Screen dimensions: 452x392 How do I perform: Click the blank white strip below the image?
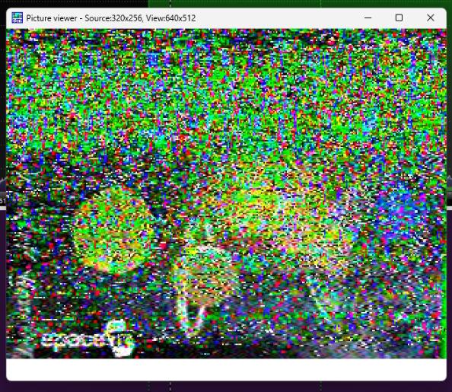[226, 369]
